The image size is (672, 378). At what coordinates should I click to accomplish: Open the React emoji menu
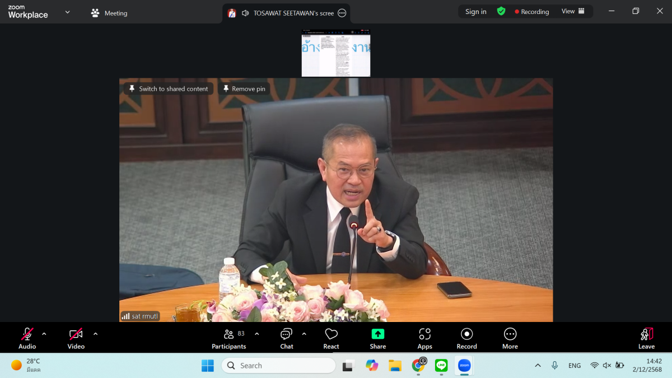(331, 338)
